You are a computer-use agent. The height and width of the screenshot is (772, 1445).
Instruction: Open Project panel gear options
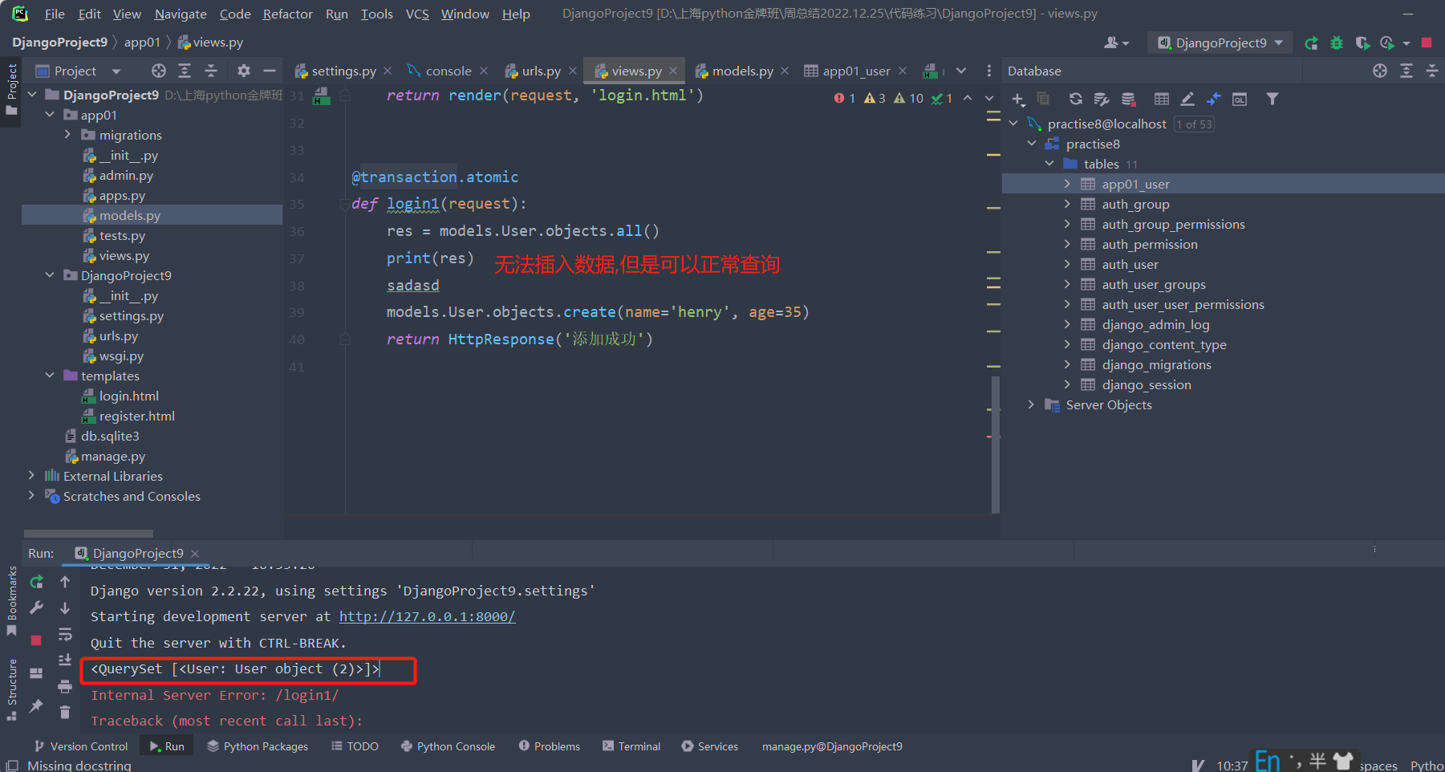(244, 71)
